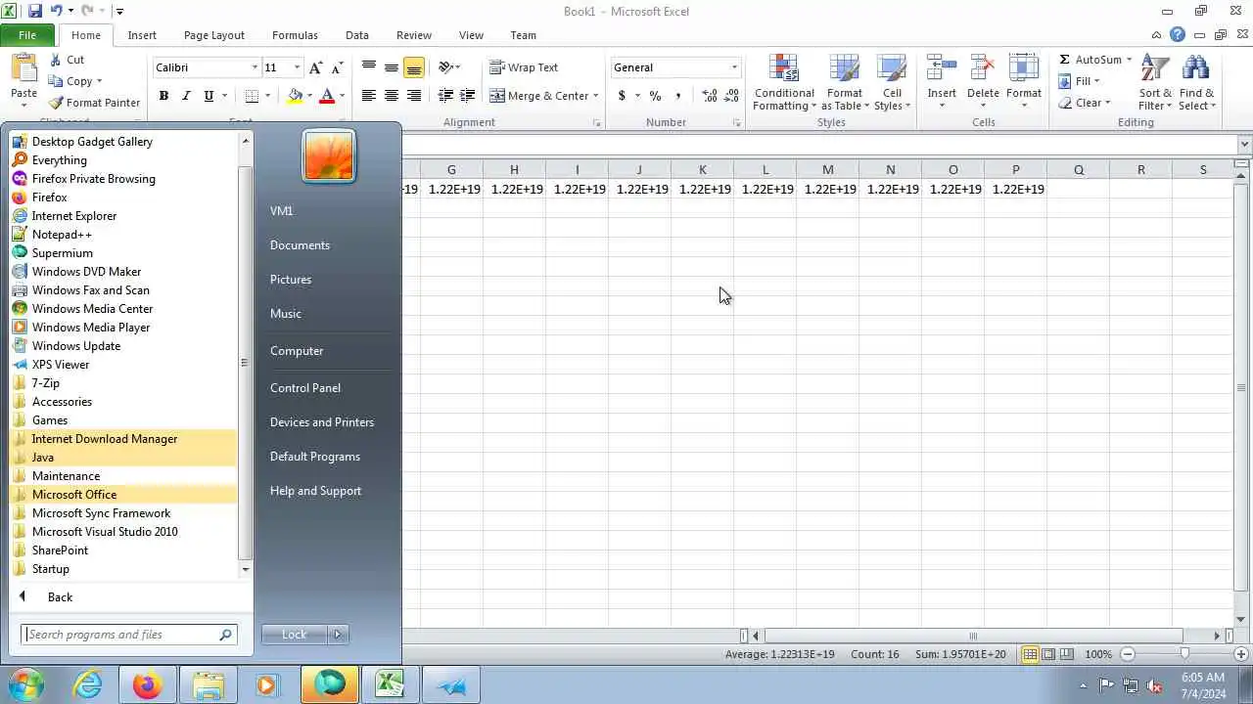Click the Shrink Font icon
This screenshot has height=704, width=1253.
point(337,67)
